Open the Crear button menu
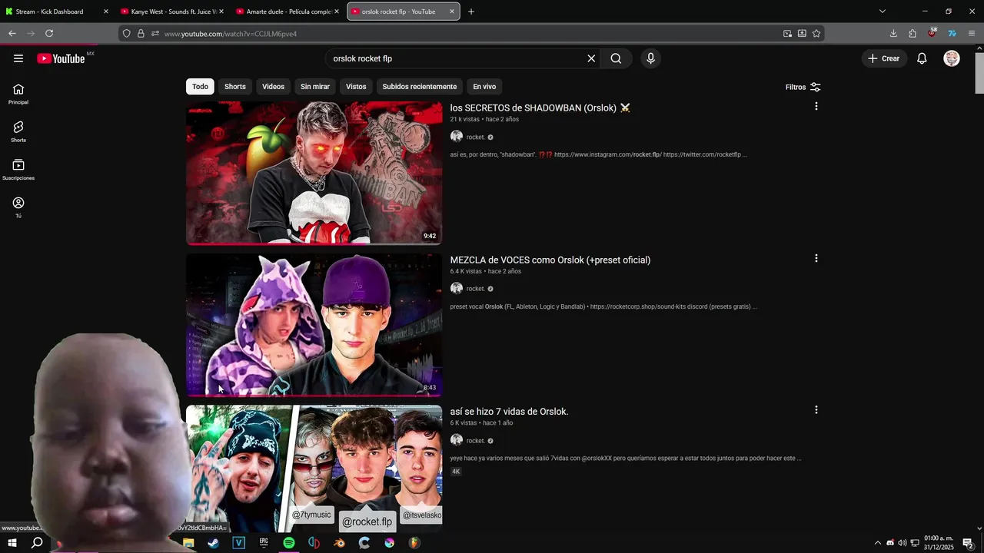Screen dimensions: 984x553 (x=883, y=58)
